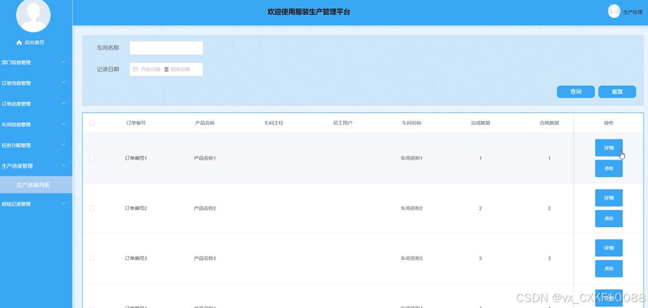
Task: Click 质检 for 订单编号1 row
Action: click(609, 169)
